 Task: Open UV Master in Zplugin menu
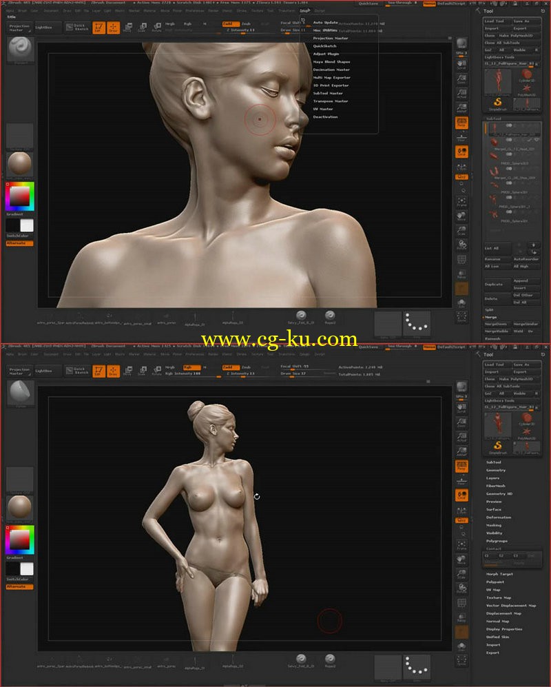click(x=323, y=109)
